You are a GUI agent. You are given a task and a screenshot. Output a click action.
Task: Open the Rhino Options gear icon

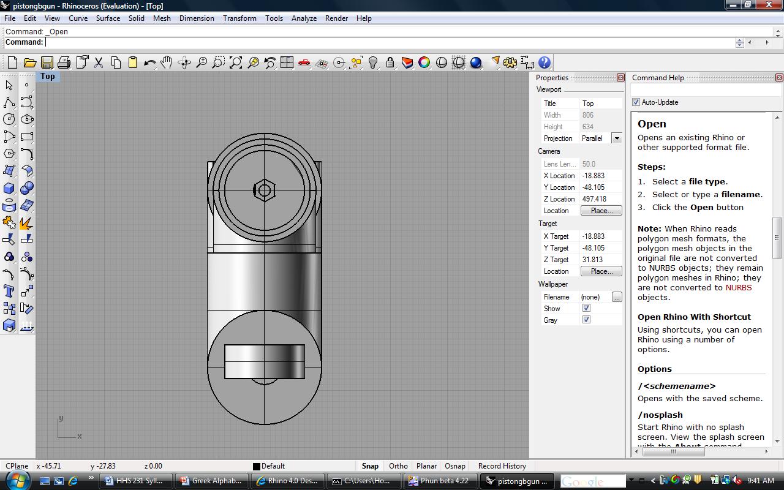click(x=510, y=62)
